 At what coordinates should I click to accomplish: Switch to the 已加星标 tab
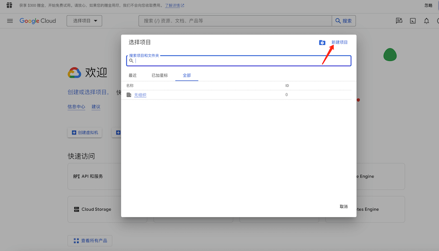[x=160, y=75]
